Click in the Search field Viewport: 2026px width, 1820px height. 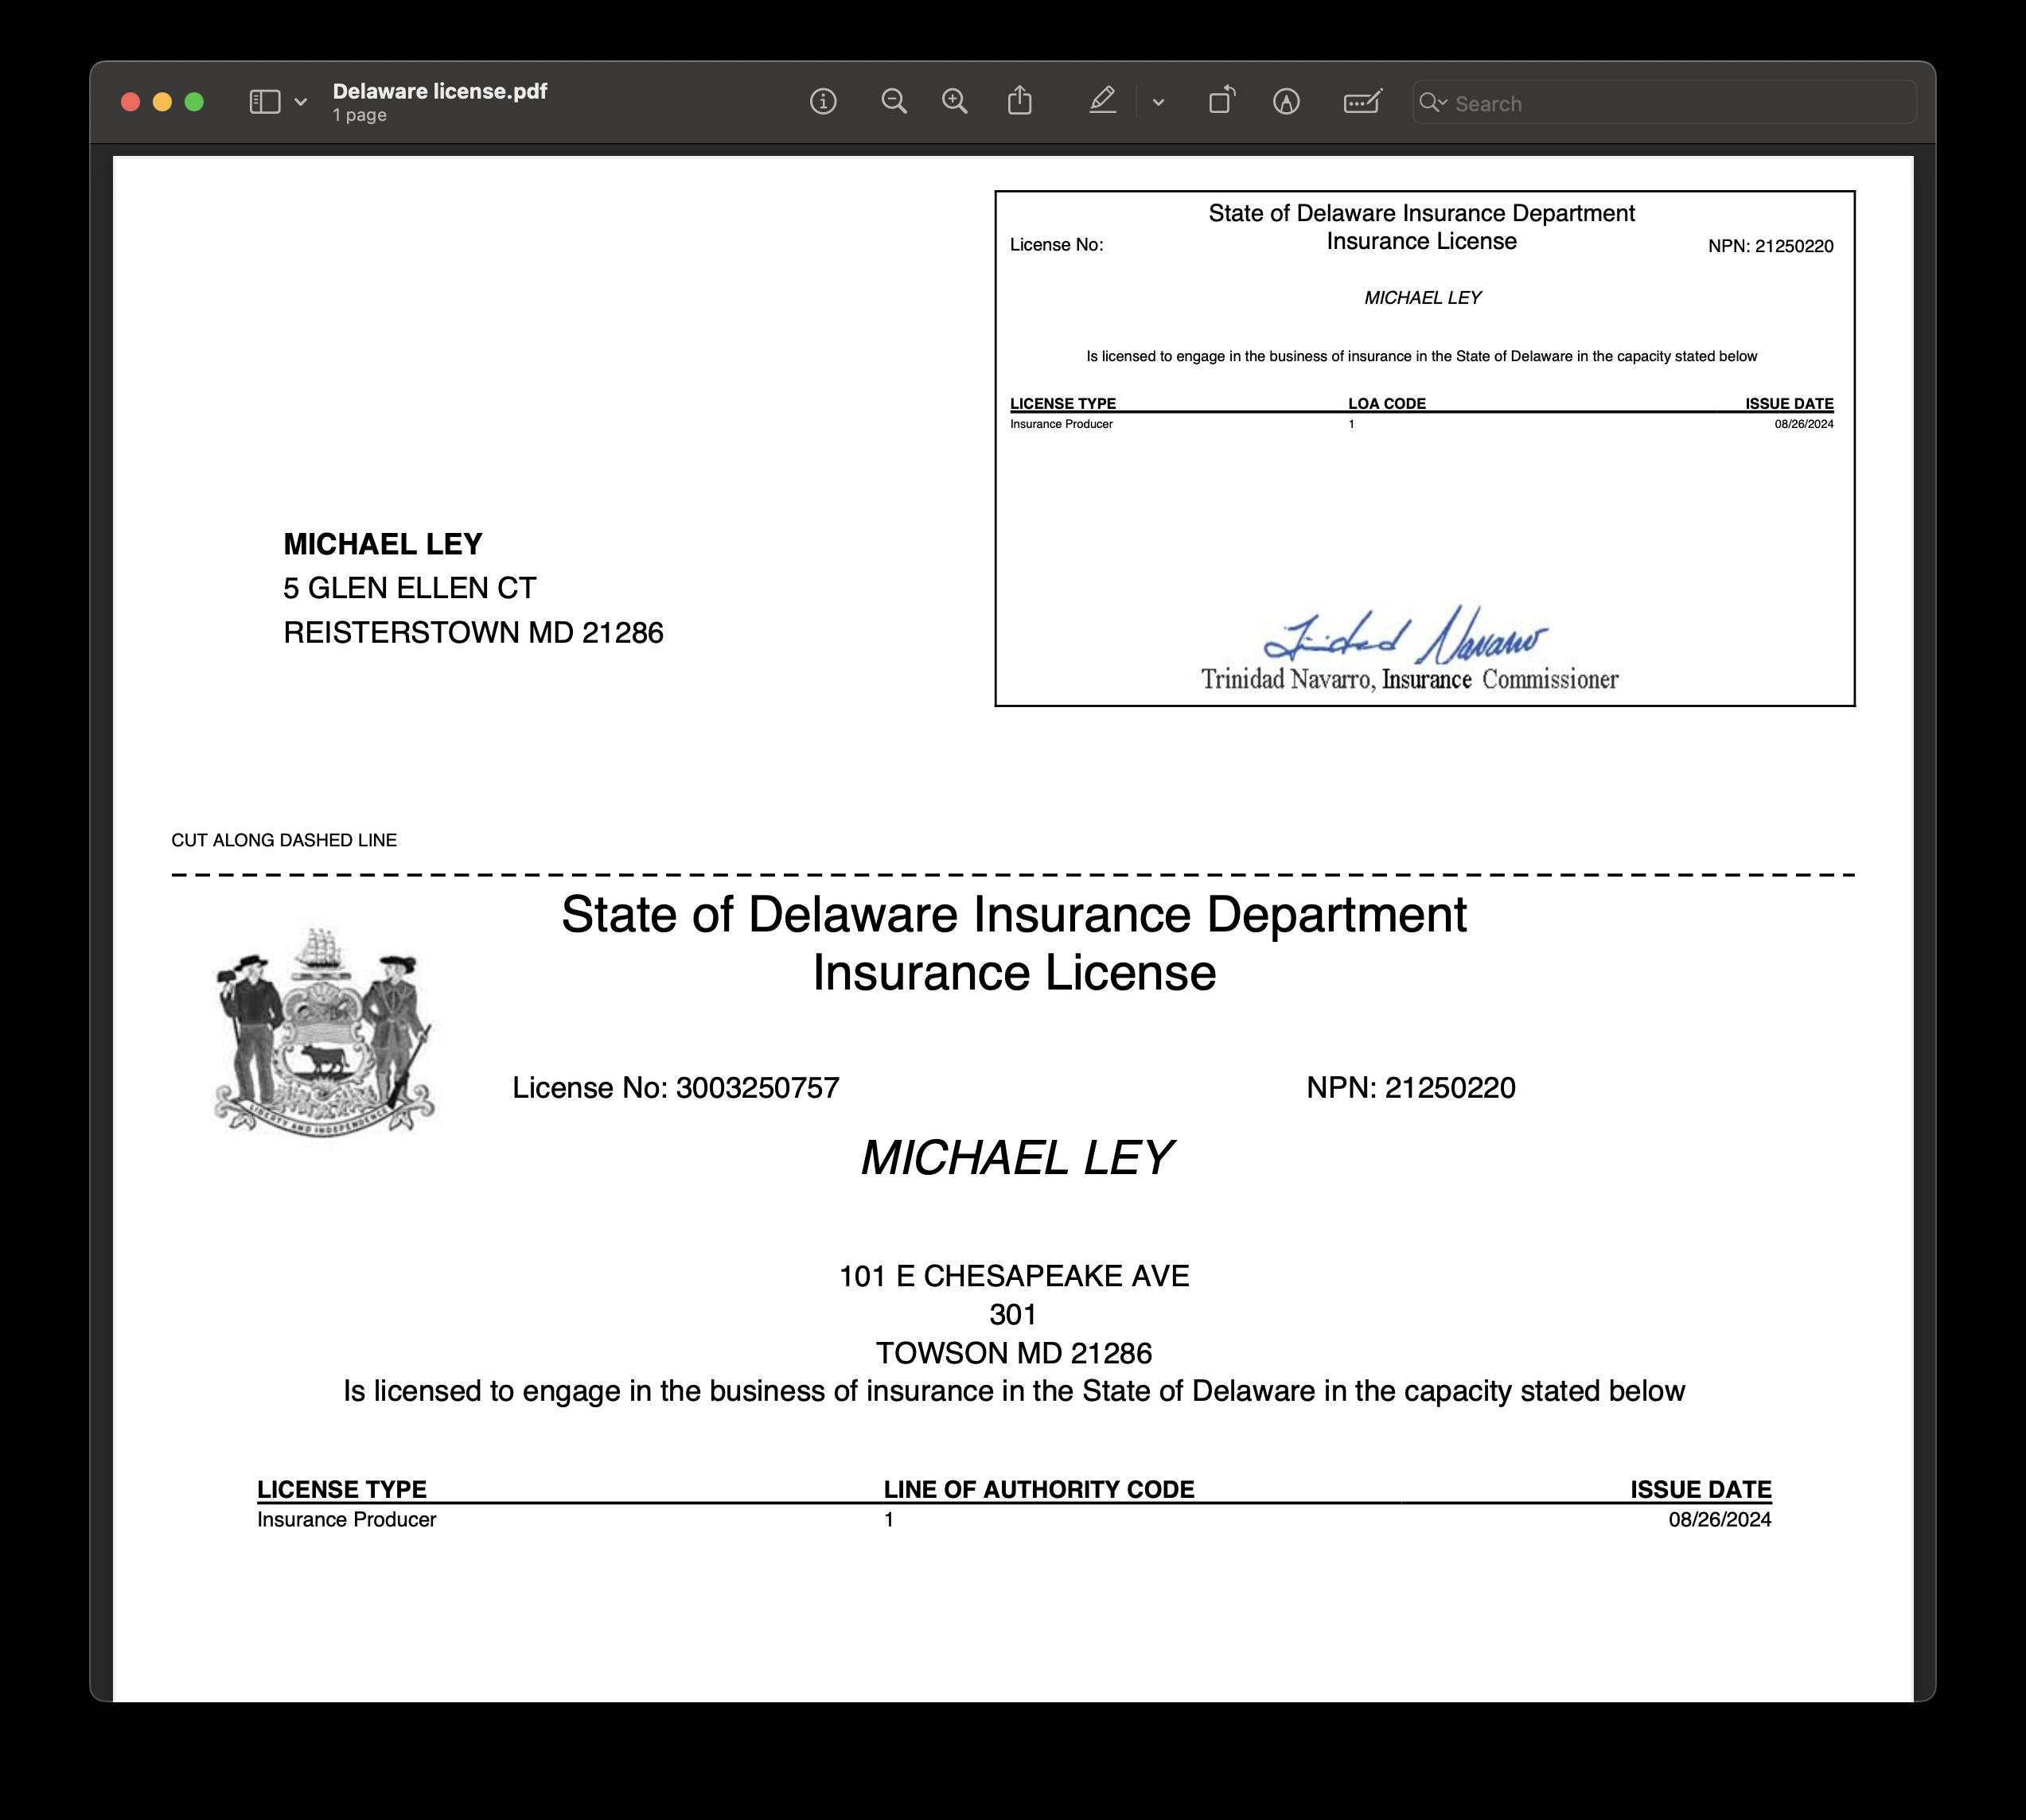[1681, 103]
